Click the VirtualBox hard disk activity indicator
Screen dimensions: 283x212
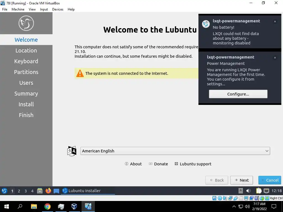pyautogui.click(x=214, y=198)
